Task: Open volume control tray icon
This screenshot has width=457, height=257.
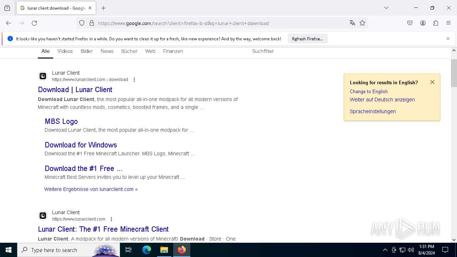Action: (411, 250)
